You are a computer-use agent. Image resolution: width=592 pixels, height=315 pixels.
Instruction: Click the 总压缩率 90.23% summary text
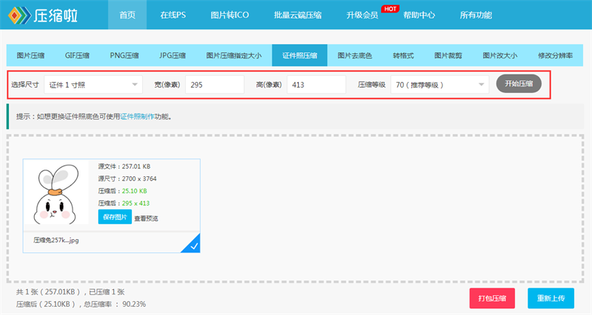pos(115,304)
